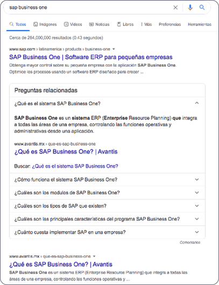Start voice search with the microphone icon
The width and height of the screenshot is (219, 285).
(190, 8)
